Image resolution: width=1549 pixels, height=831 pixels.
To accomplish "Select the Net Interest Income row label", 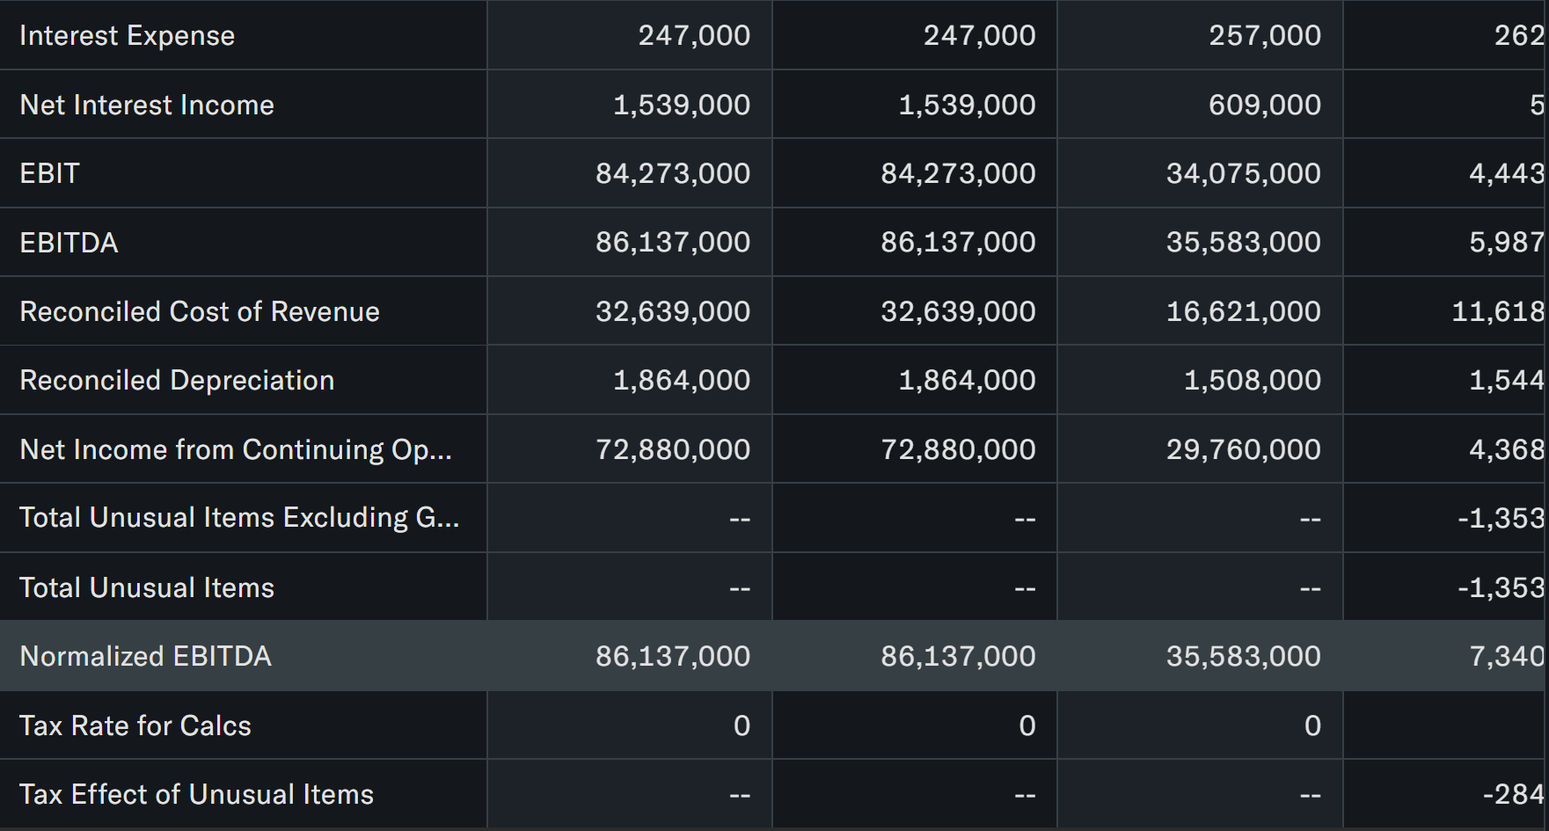I will pyautogui.click(x=147, y=106).
